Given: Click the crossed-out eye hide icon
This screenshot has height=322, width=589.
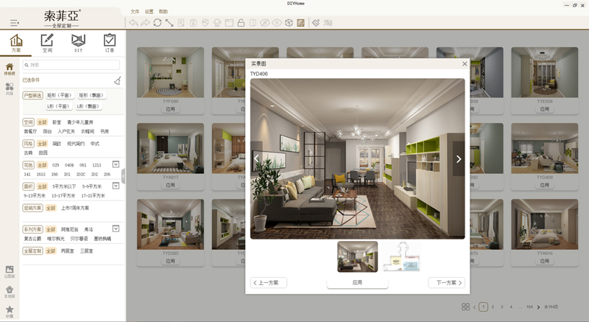Looking at the screenshot, I should [x=265, y=23].
